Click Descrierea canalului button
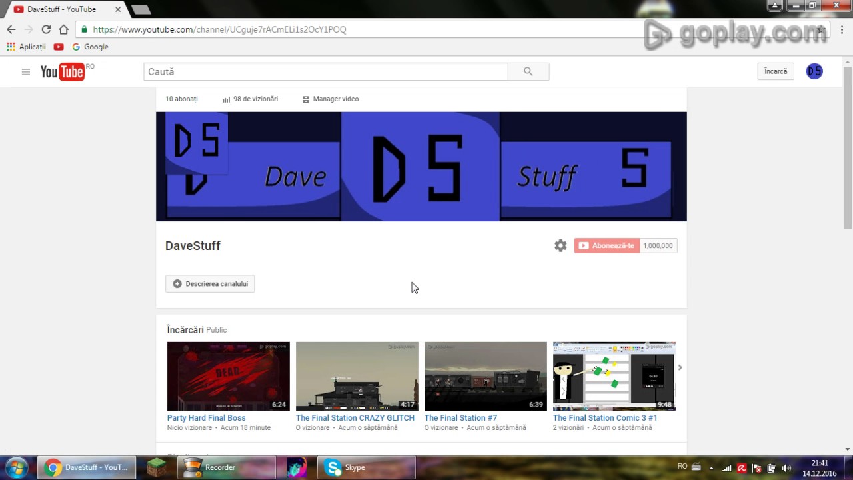 tap(210, 283)
